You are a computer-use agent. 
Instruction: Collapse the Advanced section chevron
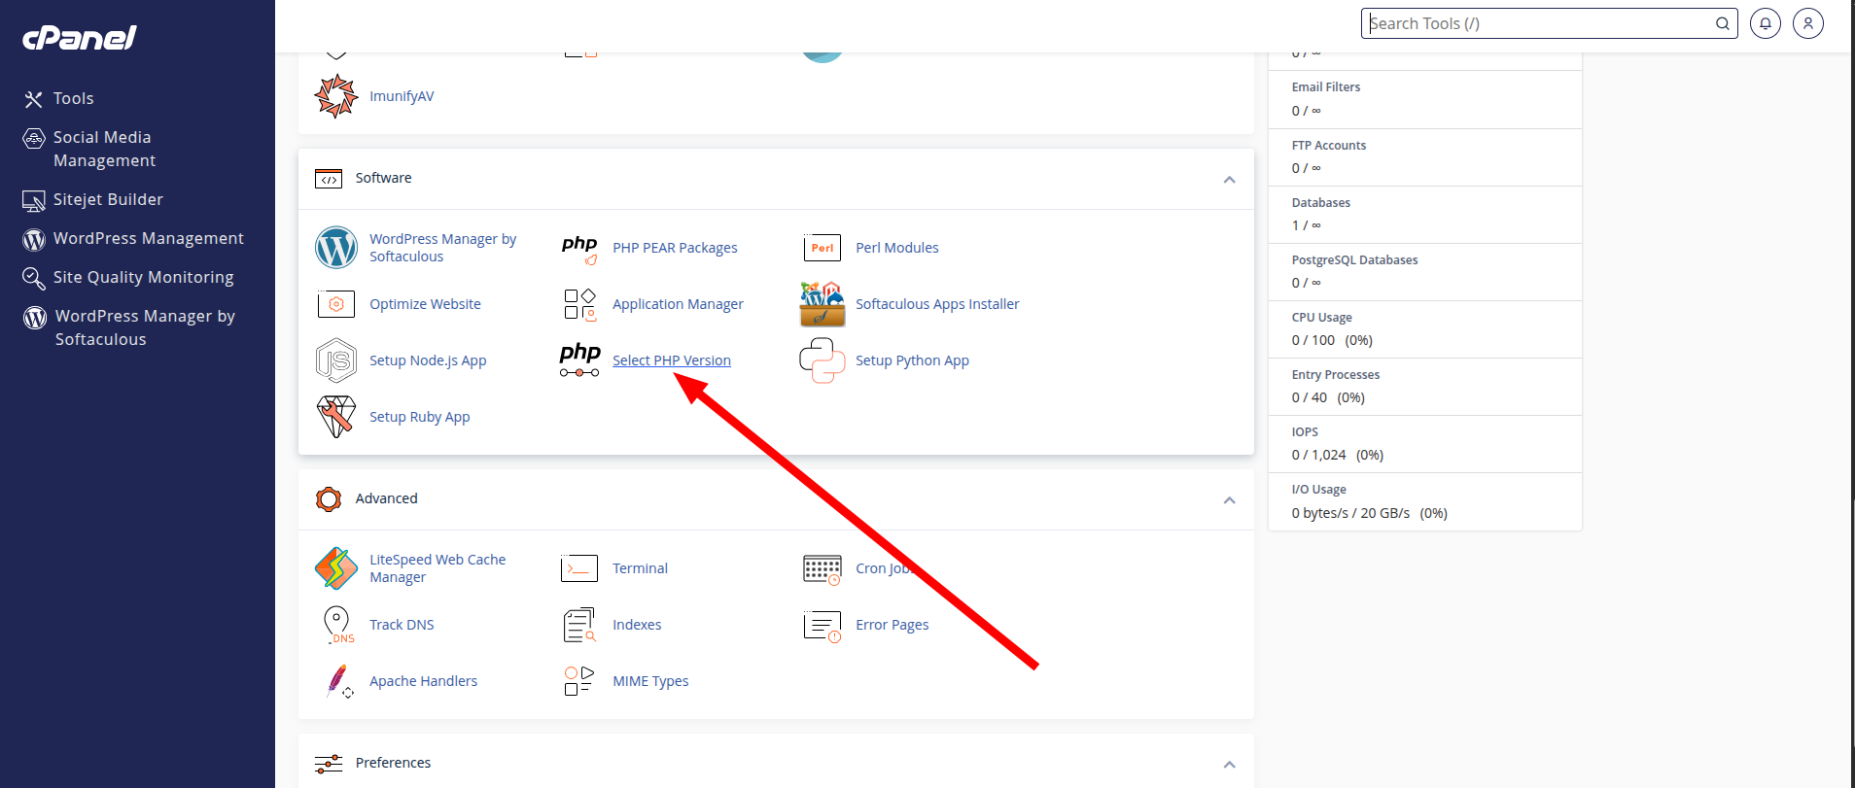coord(1230,500)
